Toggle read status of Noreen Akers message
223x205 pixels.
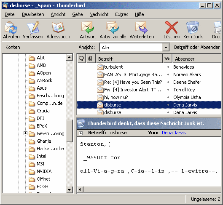pos(168,75)
